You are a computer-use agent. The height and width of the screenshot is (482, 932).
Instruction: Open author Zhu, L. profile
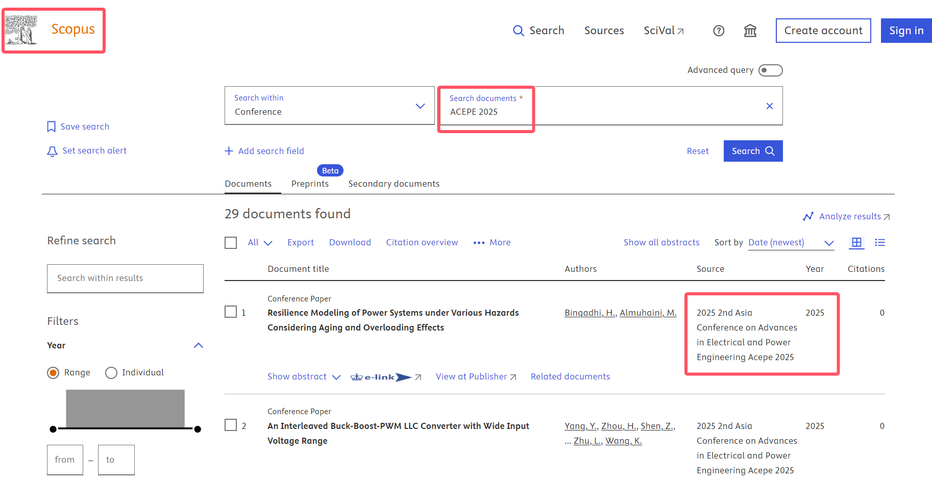587,441
